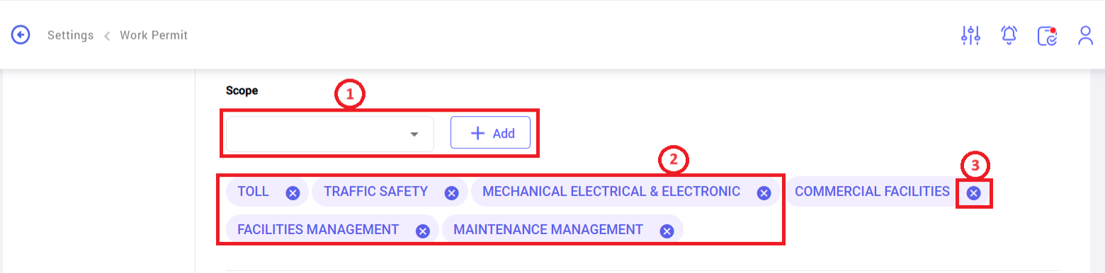Screen dimensions: 1105x273
Task: Remove the MAINTENANCE MANAGEMENT scope tag
Action: point(666,231)
